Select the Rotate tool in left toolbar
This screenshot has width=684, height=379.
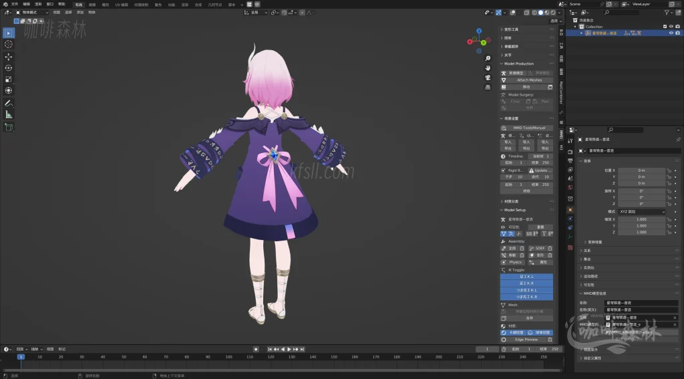click(8, 68)
